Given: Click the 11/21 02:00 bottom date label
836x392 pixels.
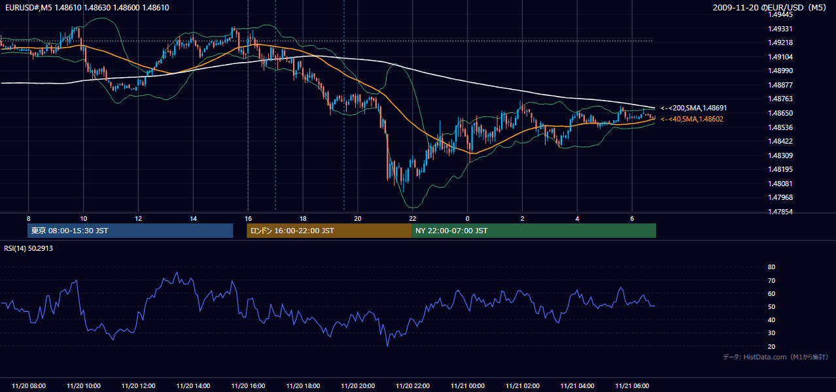Looking at the screenshot, I should (x=522, y=386).
